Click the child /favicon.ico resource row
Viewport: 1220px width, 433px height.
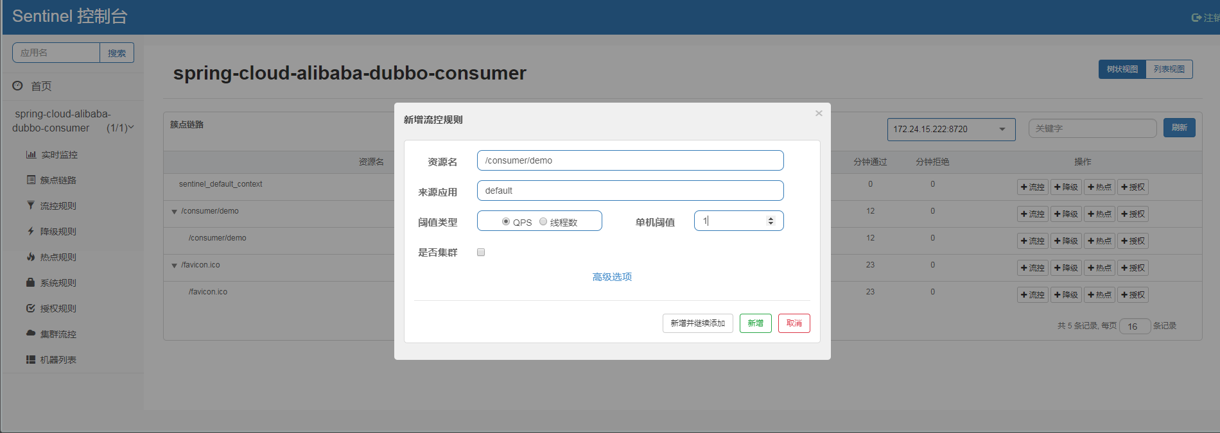click(207, 292)
